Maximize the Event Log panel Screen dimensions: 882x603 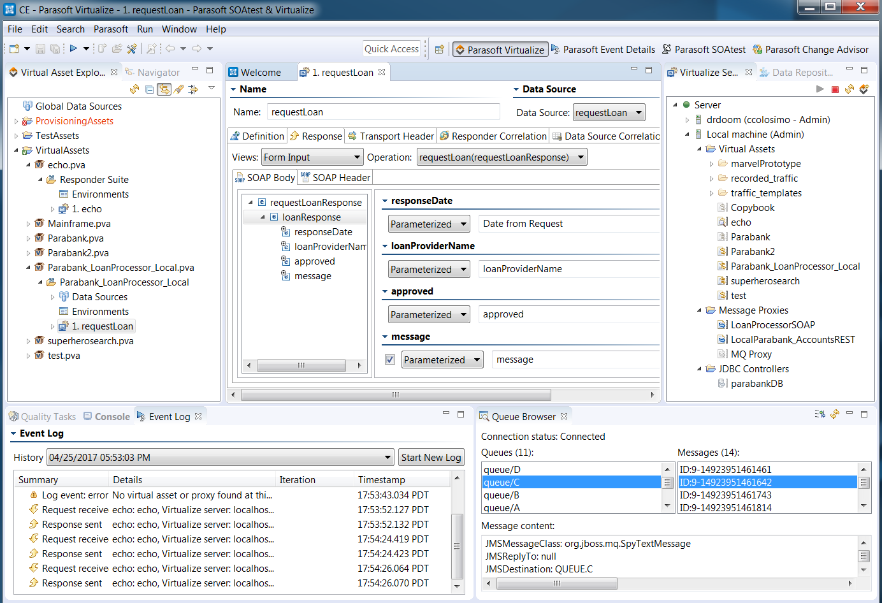[461, 414]
